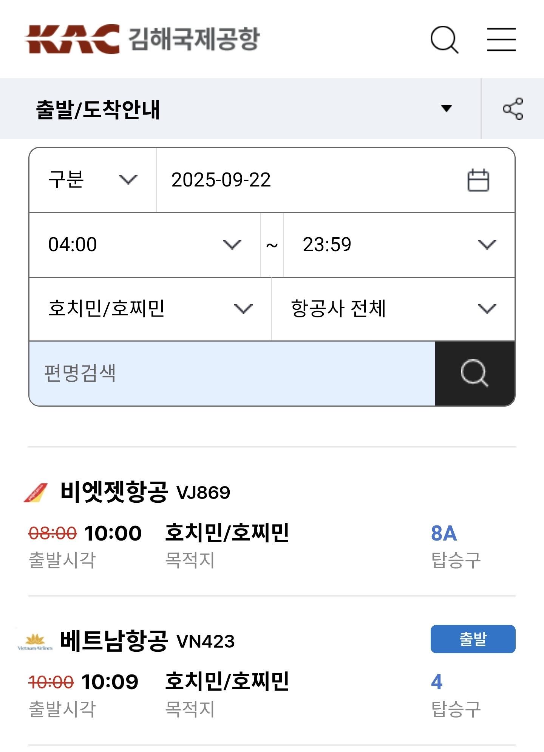Open the calendar date picker icon
The width and height of the screenshot is (544, 752).
point(478,180)
